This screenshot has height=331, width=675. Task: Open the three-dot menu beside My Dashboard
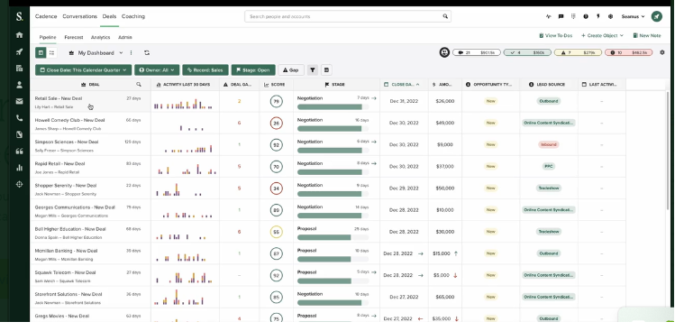[x=131, y=52]
